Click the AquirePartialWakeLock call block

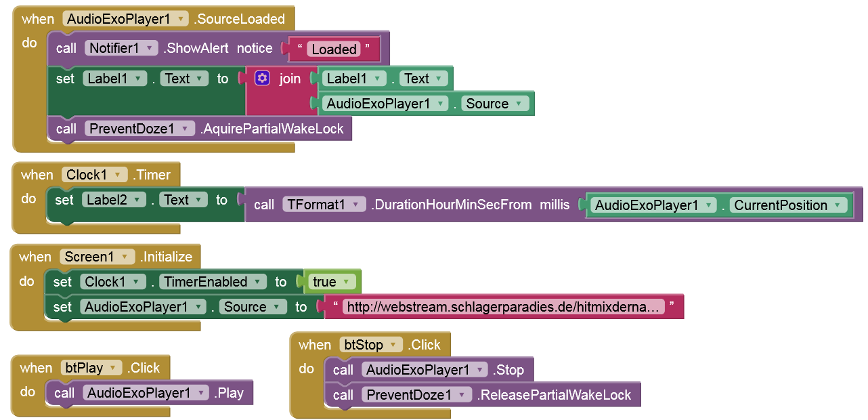pos(272,129)
